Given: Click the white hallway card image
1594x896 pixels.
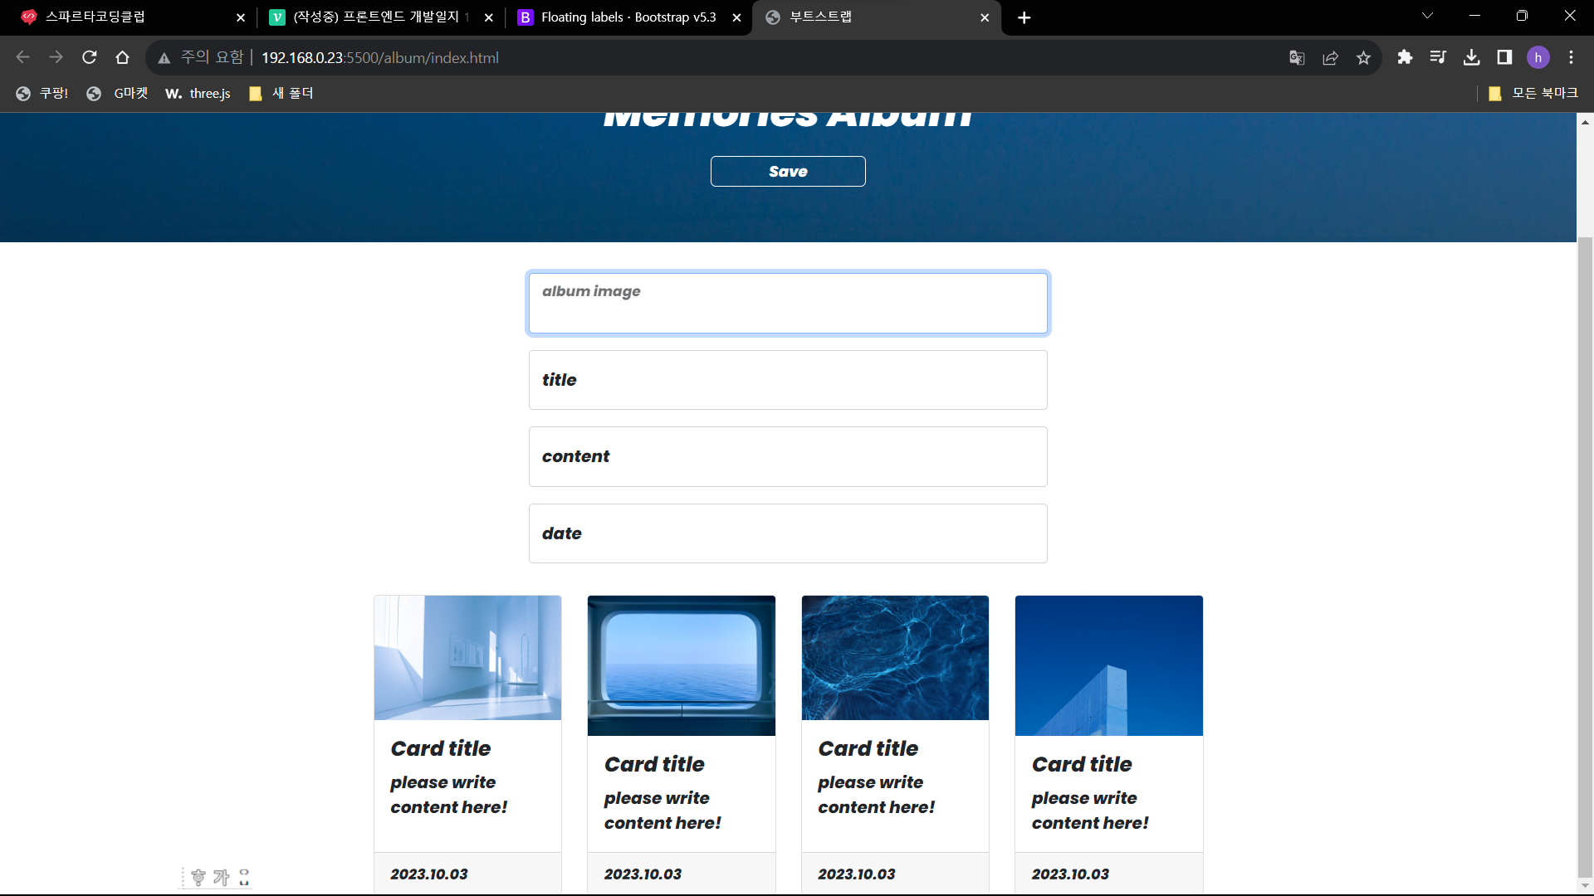Looking at the screenshot, I should click(467, 658).
